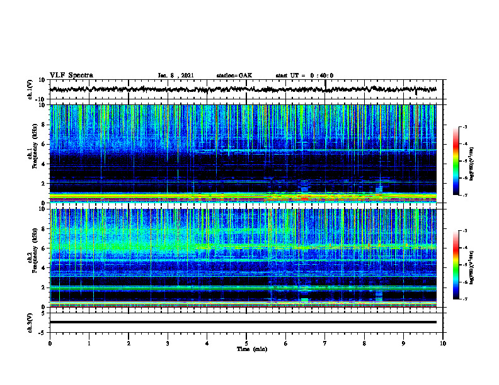Click the ch.2 color bar log(PSD) label
Viewport: 499px width, 385px height.
coord(472,267)
